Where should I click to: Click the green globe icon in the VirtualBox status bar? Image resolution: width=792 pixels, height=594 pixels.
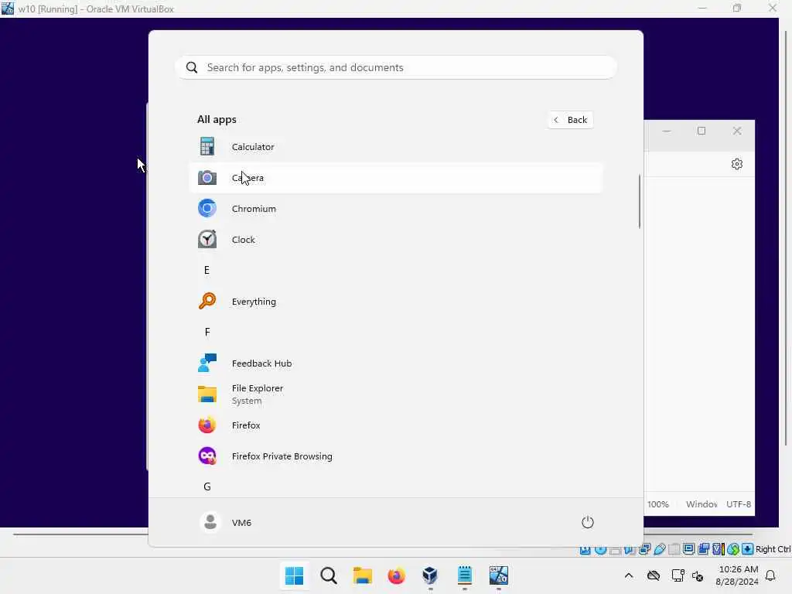point(733,549)
